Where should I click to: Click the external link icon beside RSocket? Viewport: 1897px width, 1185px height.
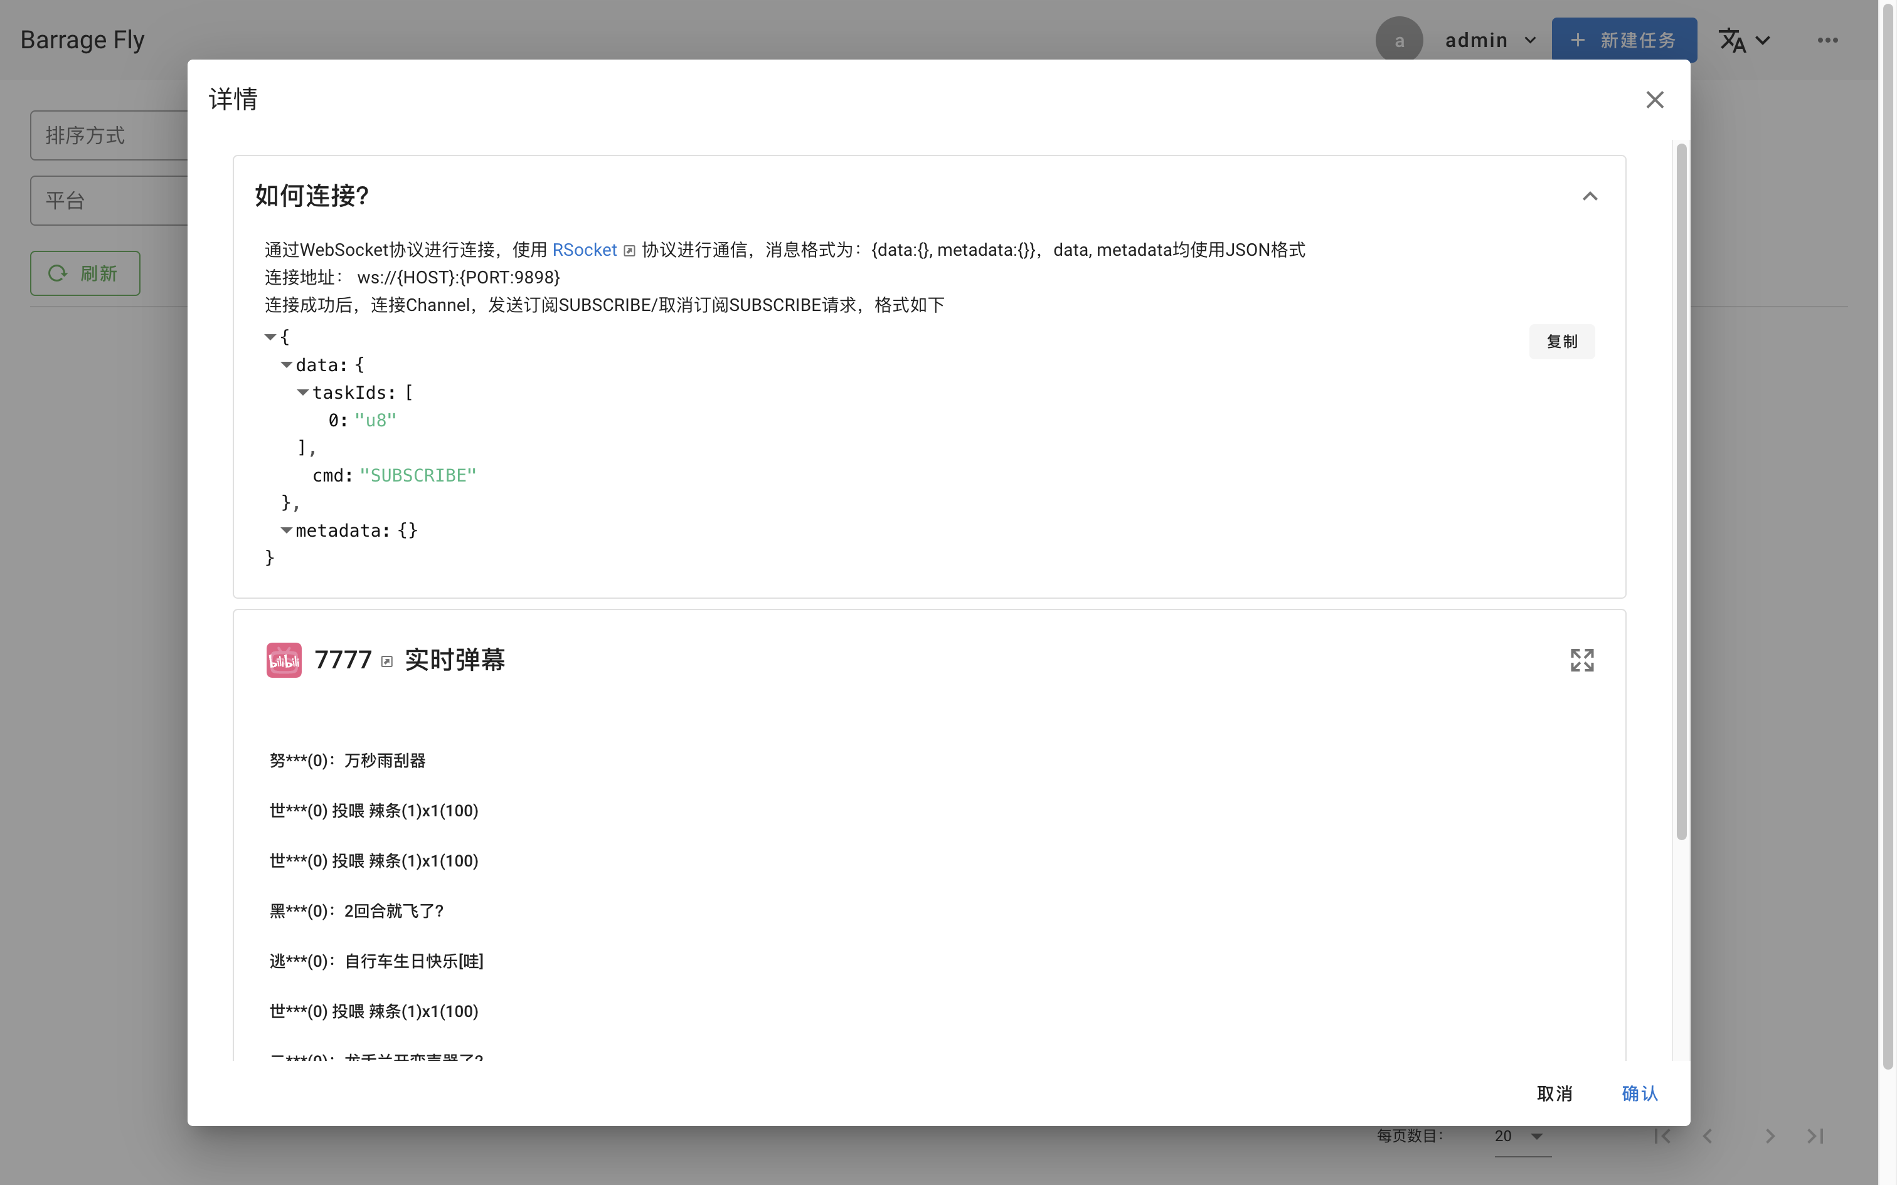(x=629, y=251)
